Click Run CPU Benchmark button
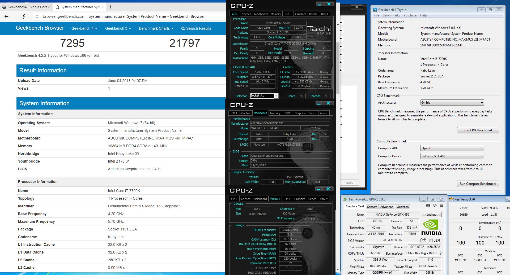 [478, 130]
